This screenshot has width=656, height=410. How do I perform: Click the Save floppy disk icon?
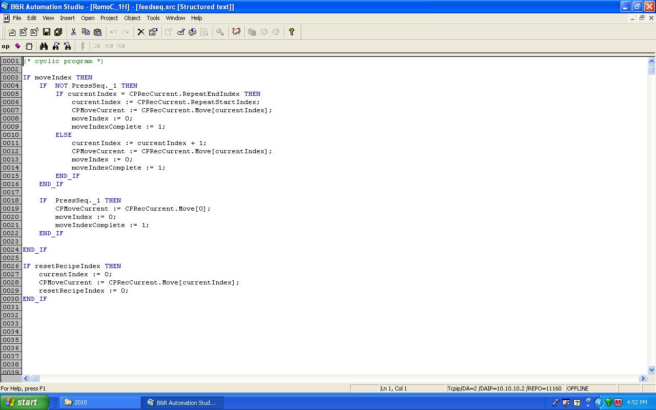[47, 32]
